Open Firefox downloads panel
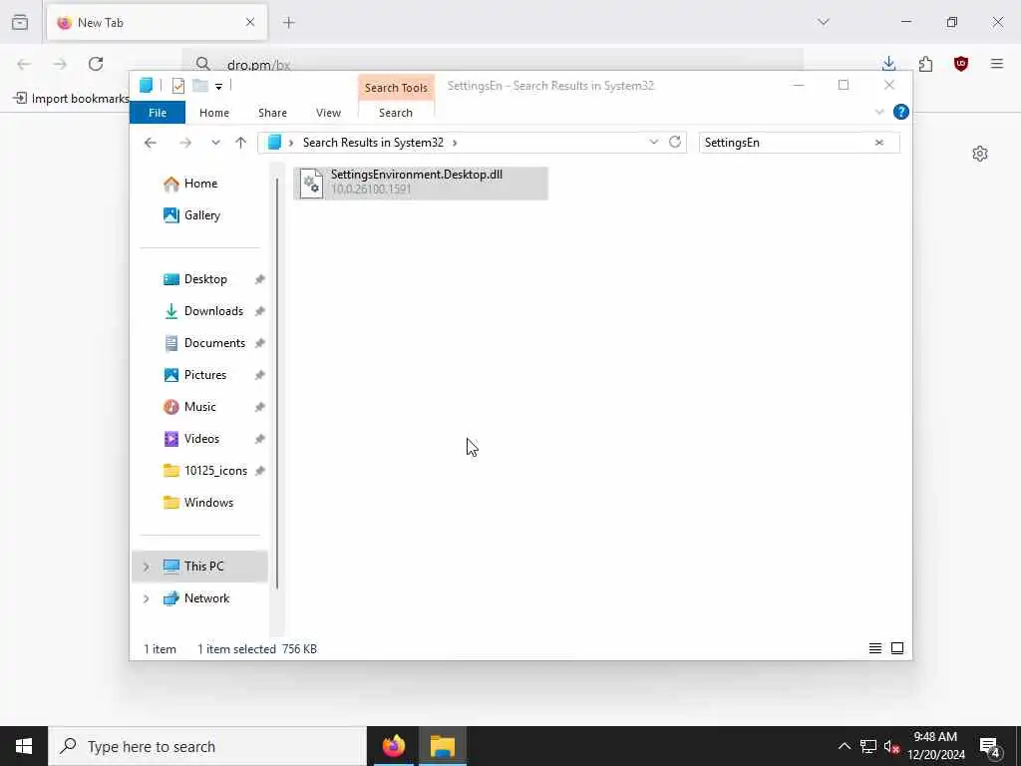 tap(888, 63)
